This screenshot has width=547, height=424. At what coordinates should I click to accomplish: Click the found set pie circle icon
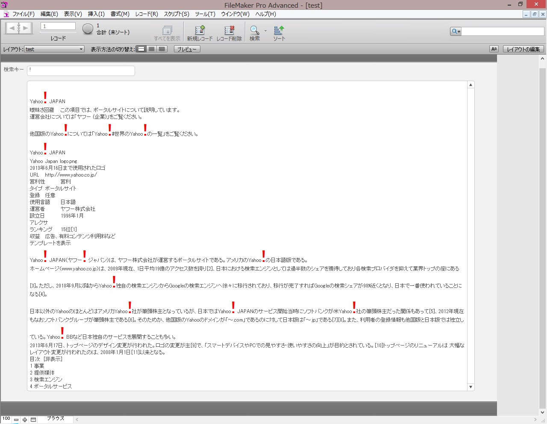[x=88, y=29]
